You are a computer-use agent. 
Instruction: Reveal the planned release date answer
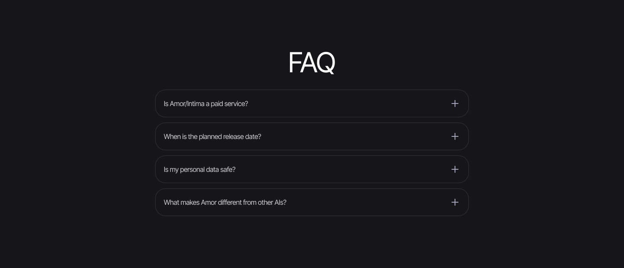tap(312, 136)
